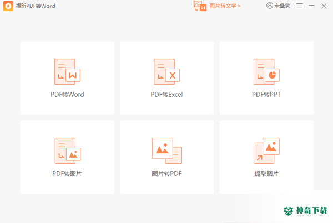Click the 未登录 login text
333x223 pixels.
tap(282, 6)
